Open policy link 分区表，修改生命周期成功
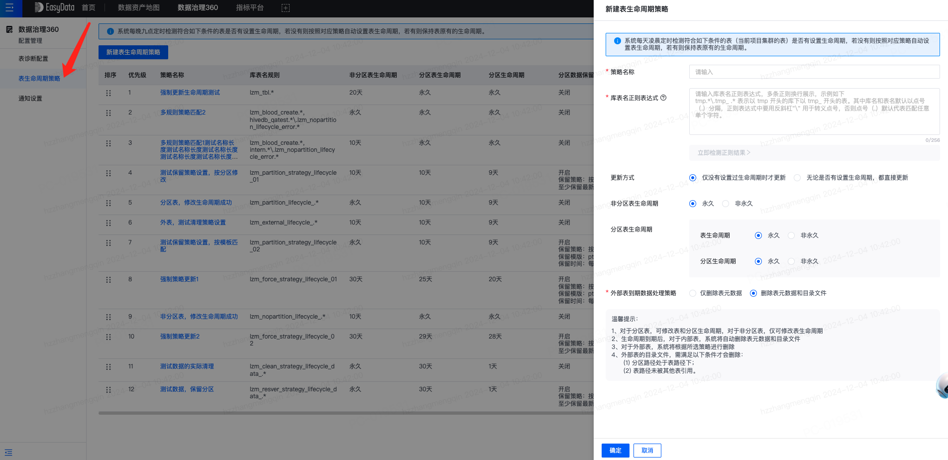Image resolution: width=948 pixels, height=460 pixels. [x=196, y=203]
